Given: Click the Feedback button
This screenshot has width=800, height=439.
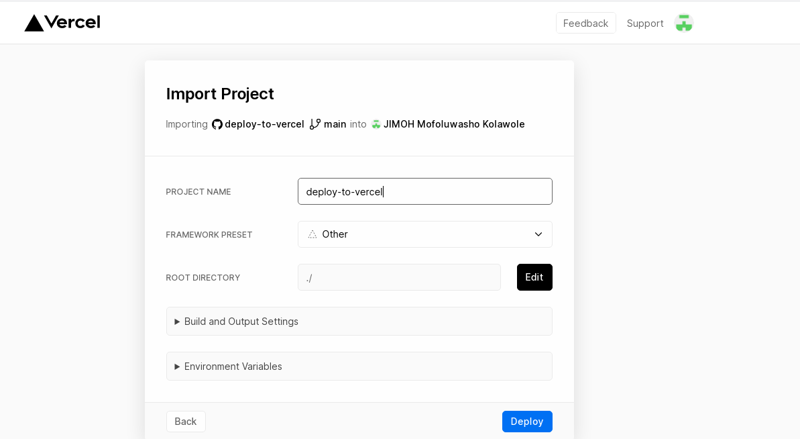Looking at the screenshot, I should coord(585,23).
